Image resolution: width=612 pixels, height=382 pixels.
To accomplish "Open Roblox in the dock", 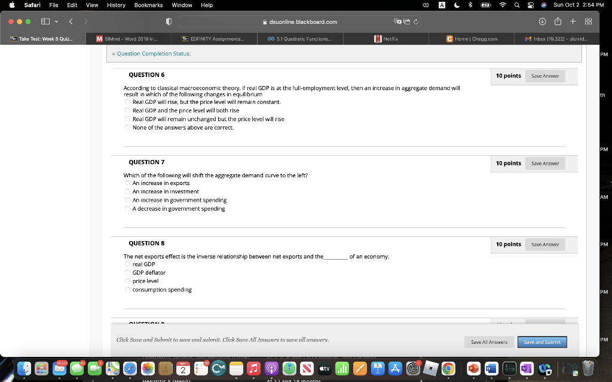I will pyautogui.click(x=430, y=368).
